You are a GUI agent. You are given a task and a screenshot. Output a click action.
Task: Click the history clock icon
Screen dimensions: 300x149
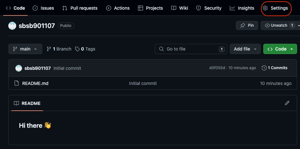[x=264, y=68]
